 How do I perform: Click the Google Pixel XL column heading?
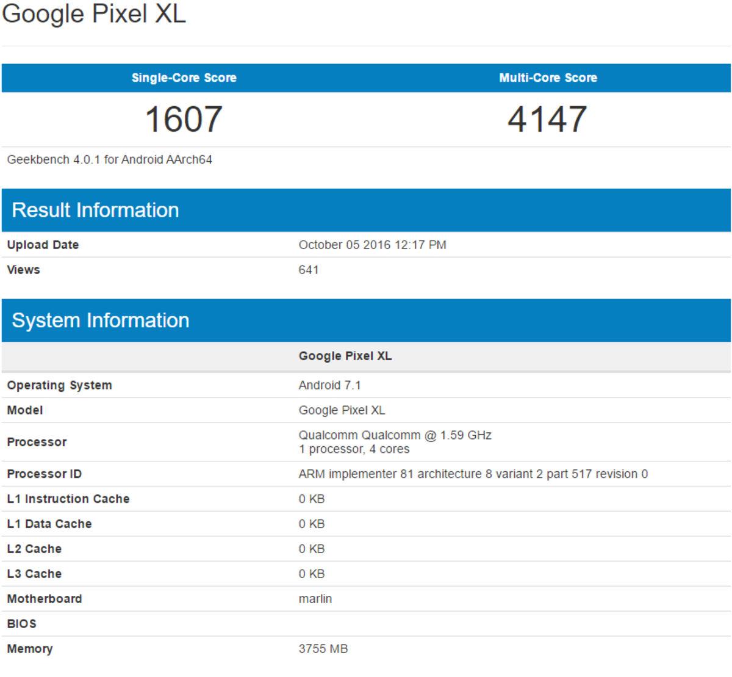(x=345, y=355)
